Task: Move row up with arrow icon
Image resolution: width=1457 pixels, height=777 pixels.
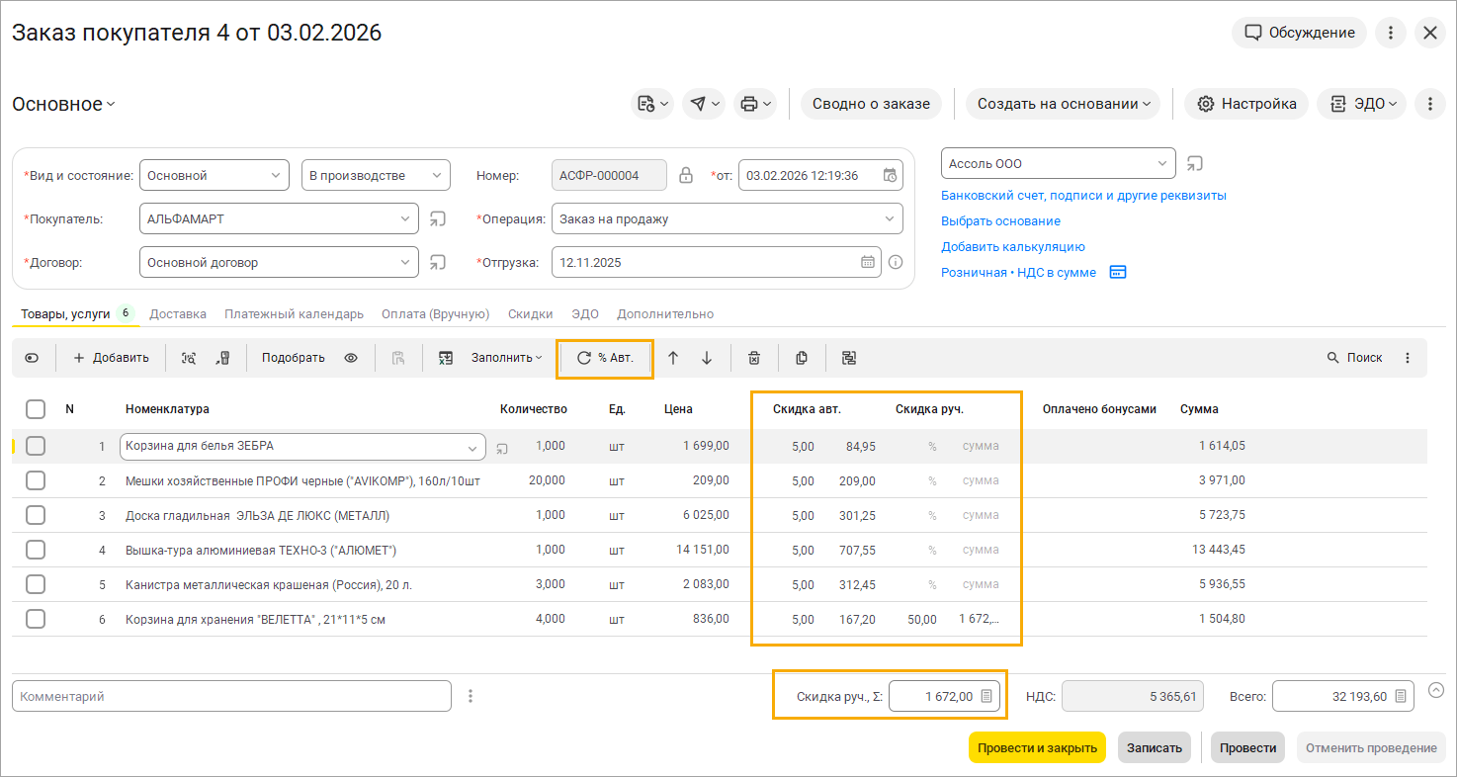Action: (673, 358)
